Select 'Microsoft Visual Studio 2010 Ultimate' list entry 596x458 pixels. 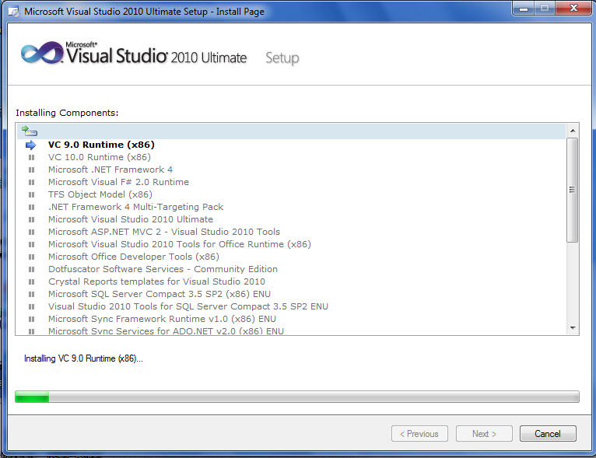pos(131,219)
